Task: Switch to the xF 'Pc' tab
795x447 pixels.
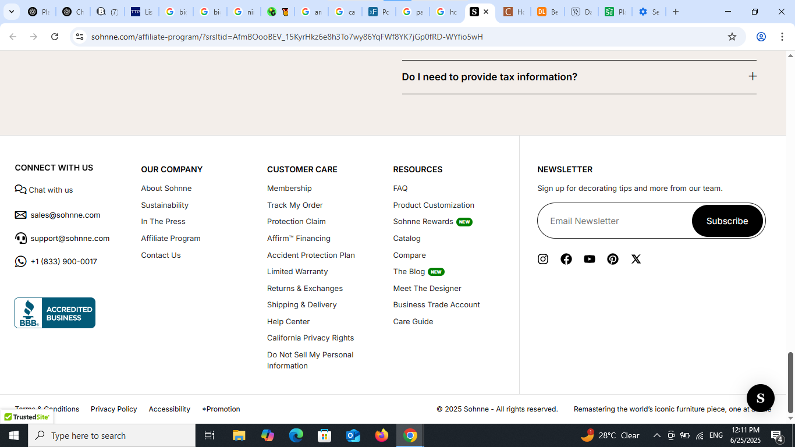Action: pos(378,12)
